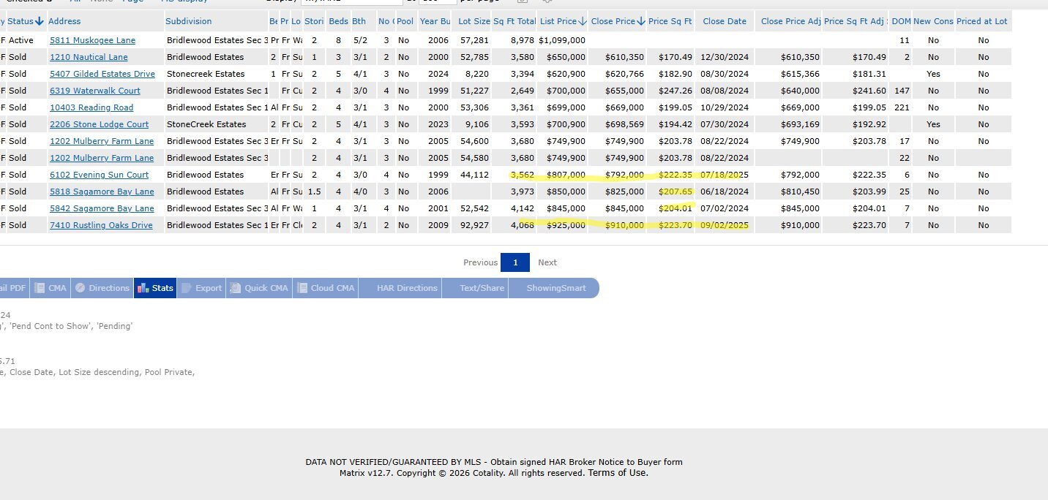Open the Stats toolbar button
1048x500 pixels.
point(155,288)
